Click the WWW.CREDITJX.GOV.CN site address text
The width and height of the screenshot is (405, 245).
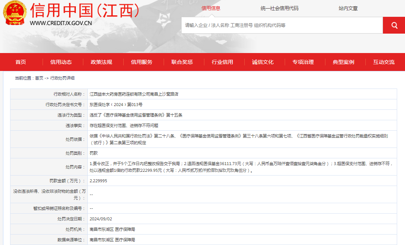[61, 23]
